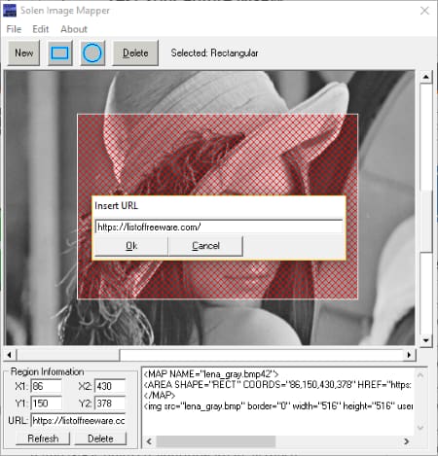This screenshot has height=456, width=438.
Task: Click the 'Selected: Rectangular' status text
Action: click(x=214, y=53)
